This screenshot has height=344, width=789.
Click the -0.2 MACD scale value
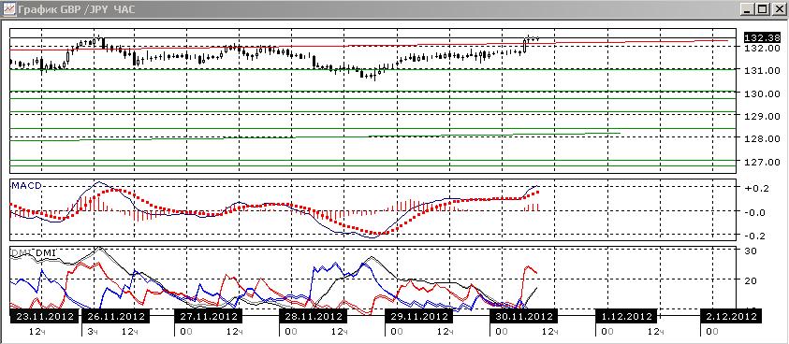tap(756, 235)
